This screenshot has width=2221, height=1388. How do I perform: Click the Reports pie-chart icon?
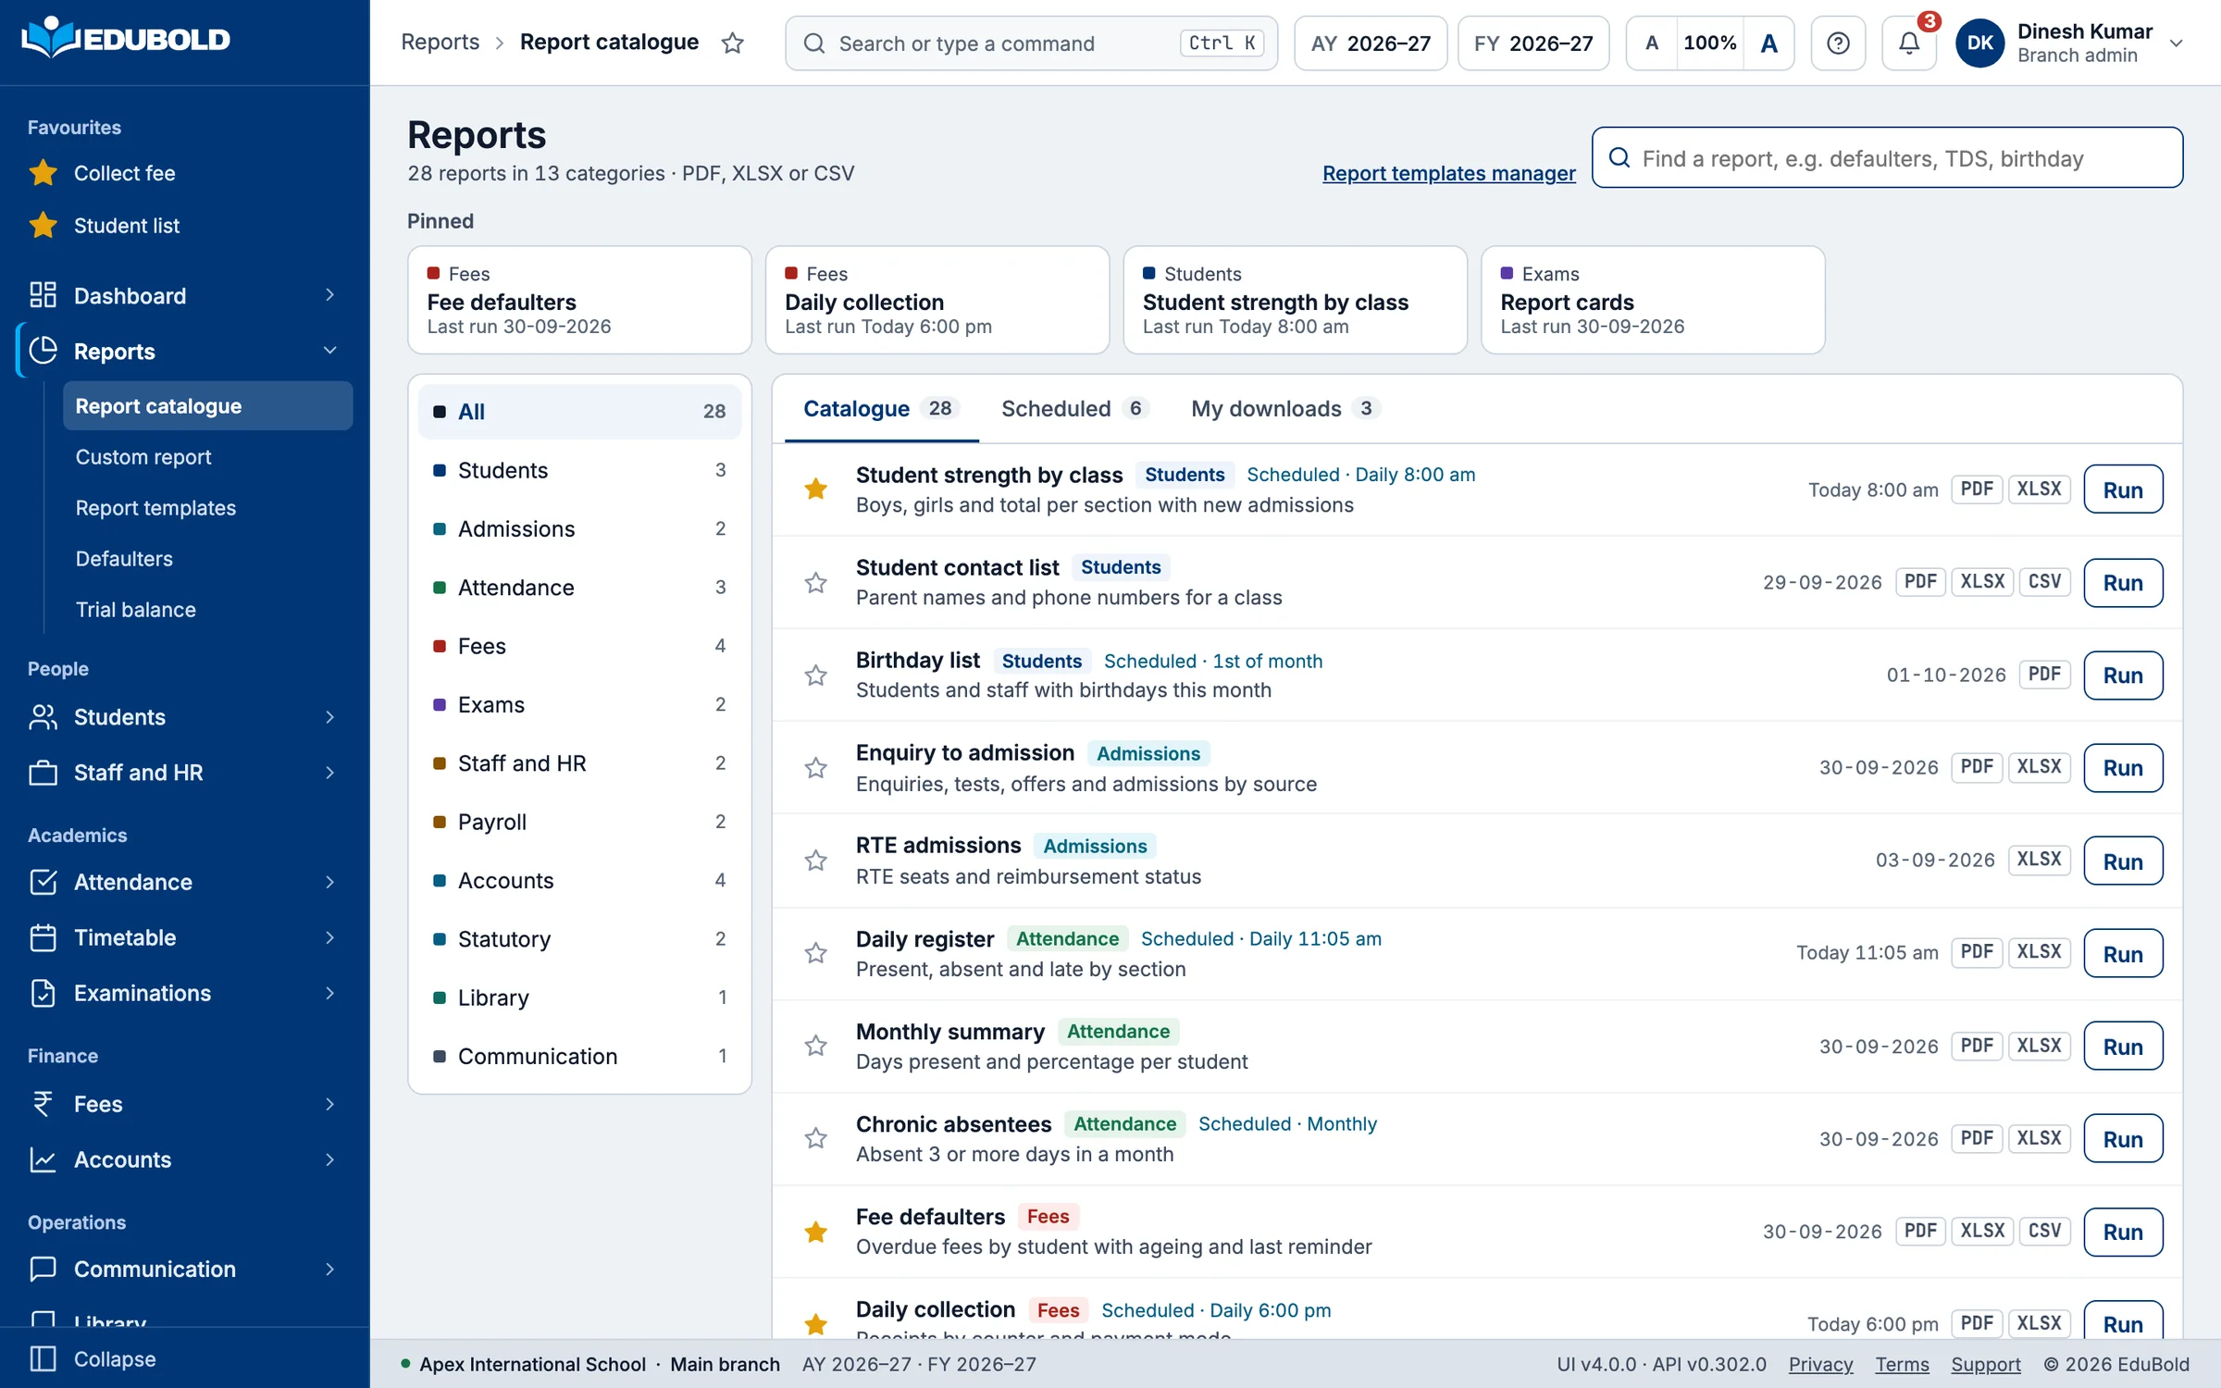43,351
